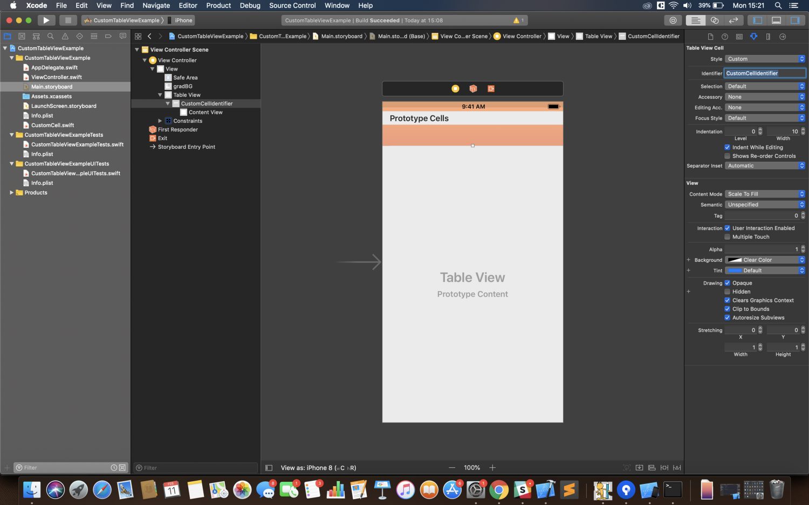Show the Quick Help inspector
Image resolution: width=809 pixels, height=505 pixels.
[725, 37]
